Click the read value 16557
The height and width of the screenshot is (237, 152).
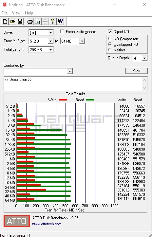point(140,106)
